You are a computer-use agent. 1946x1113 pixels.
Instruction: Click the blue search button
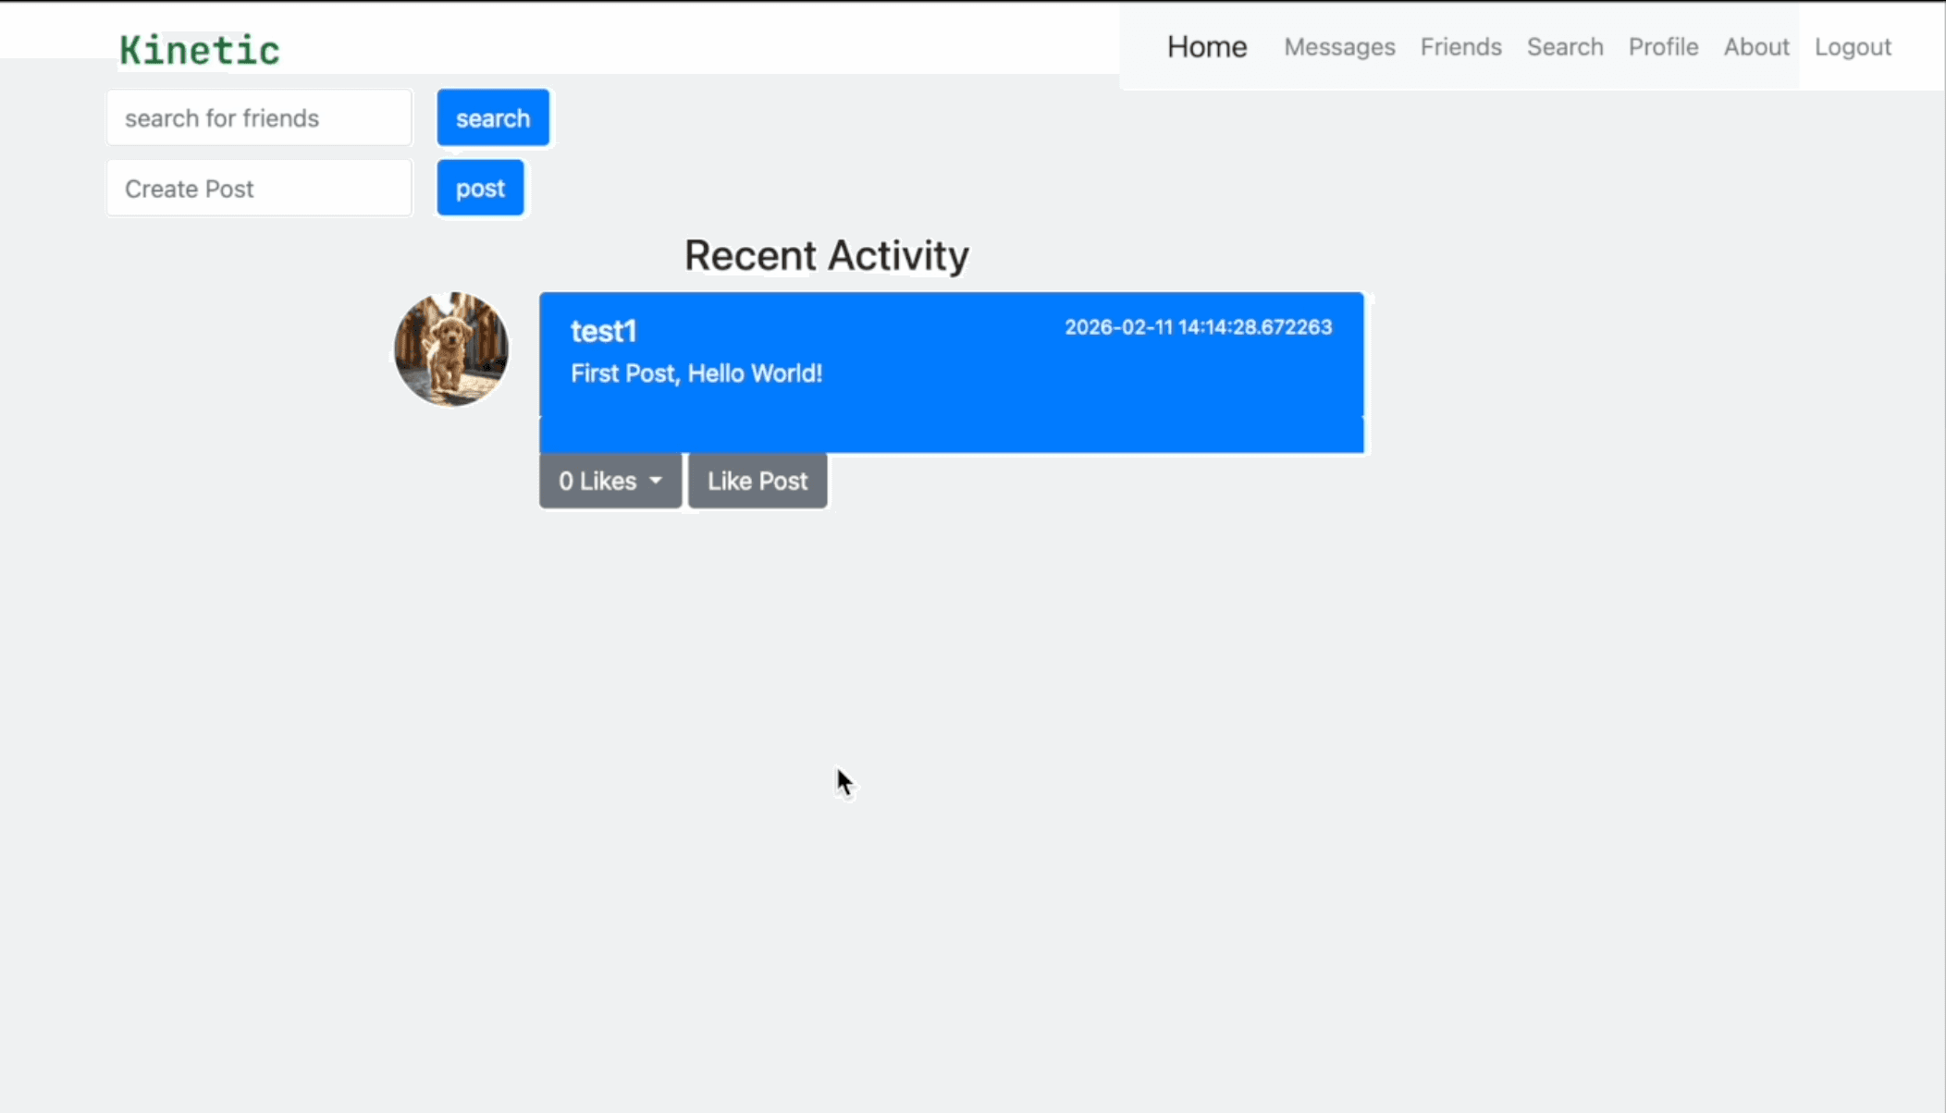(493, 118)
